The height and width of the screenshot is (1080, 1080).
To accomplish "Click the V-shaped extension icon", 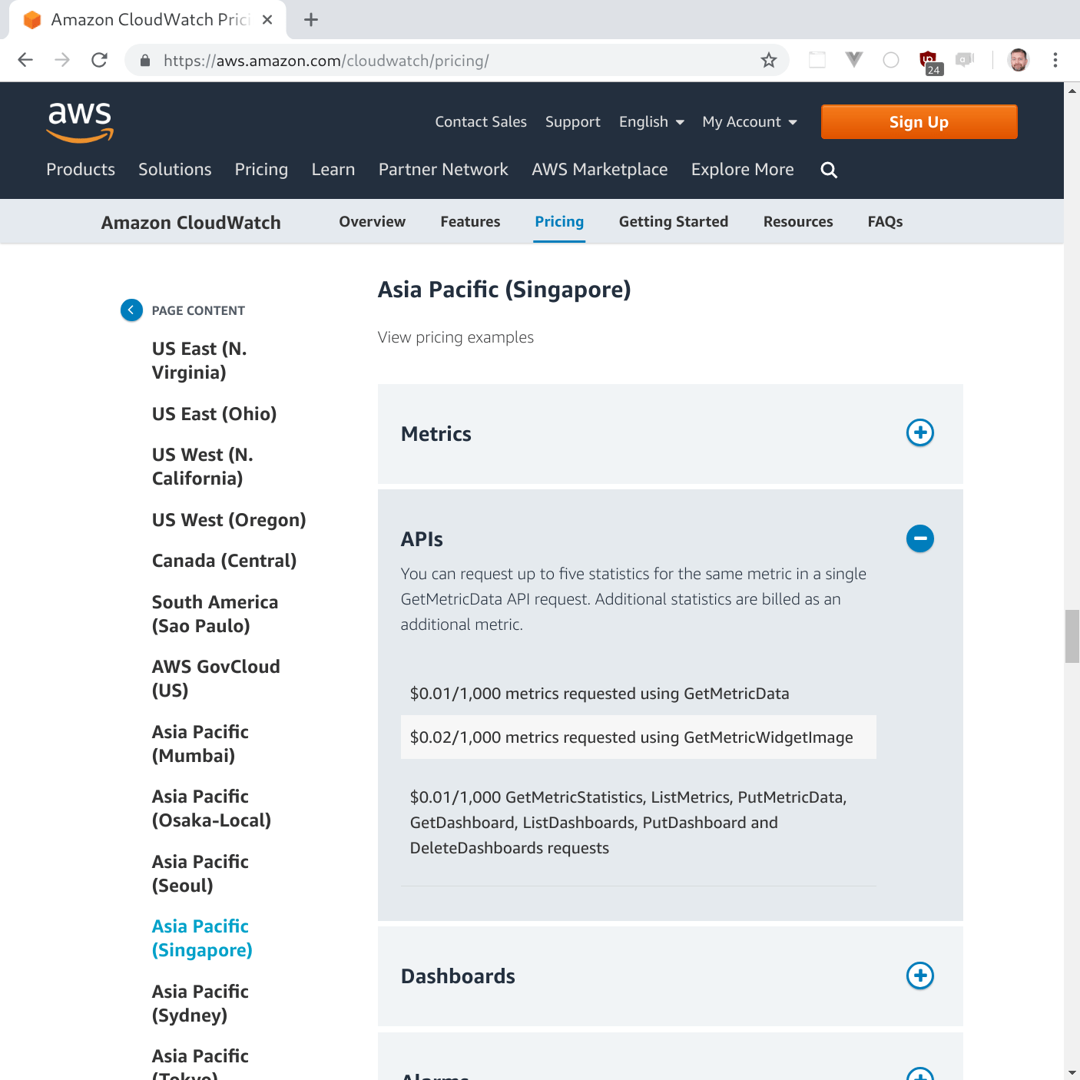I will (854, 59).
